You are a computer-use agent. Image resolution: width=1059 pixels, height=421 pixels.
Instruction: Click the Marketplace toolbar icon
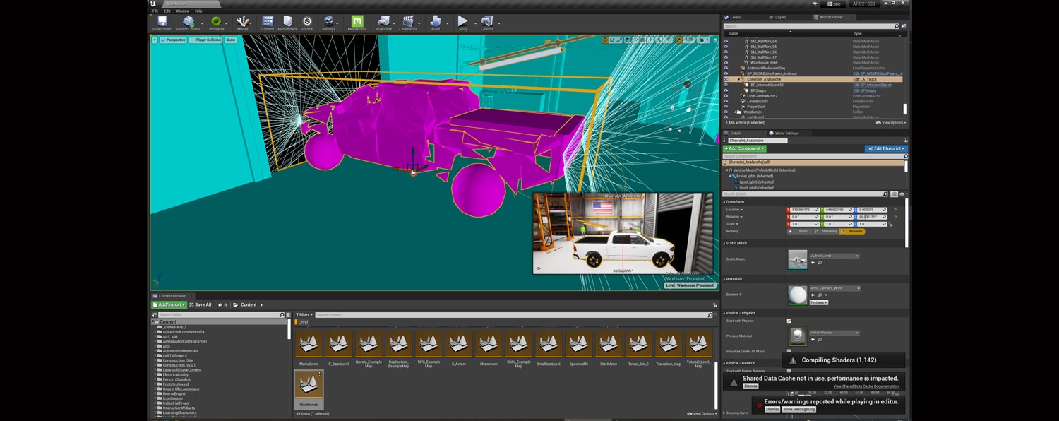[287, 23]
